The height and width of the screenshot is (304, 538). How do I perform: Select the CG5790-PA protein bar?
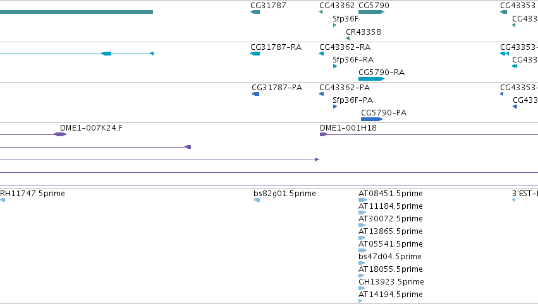(372, 119)
